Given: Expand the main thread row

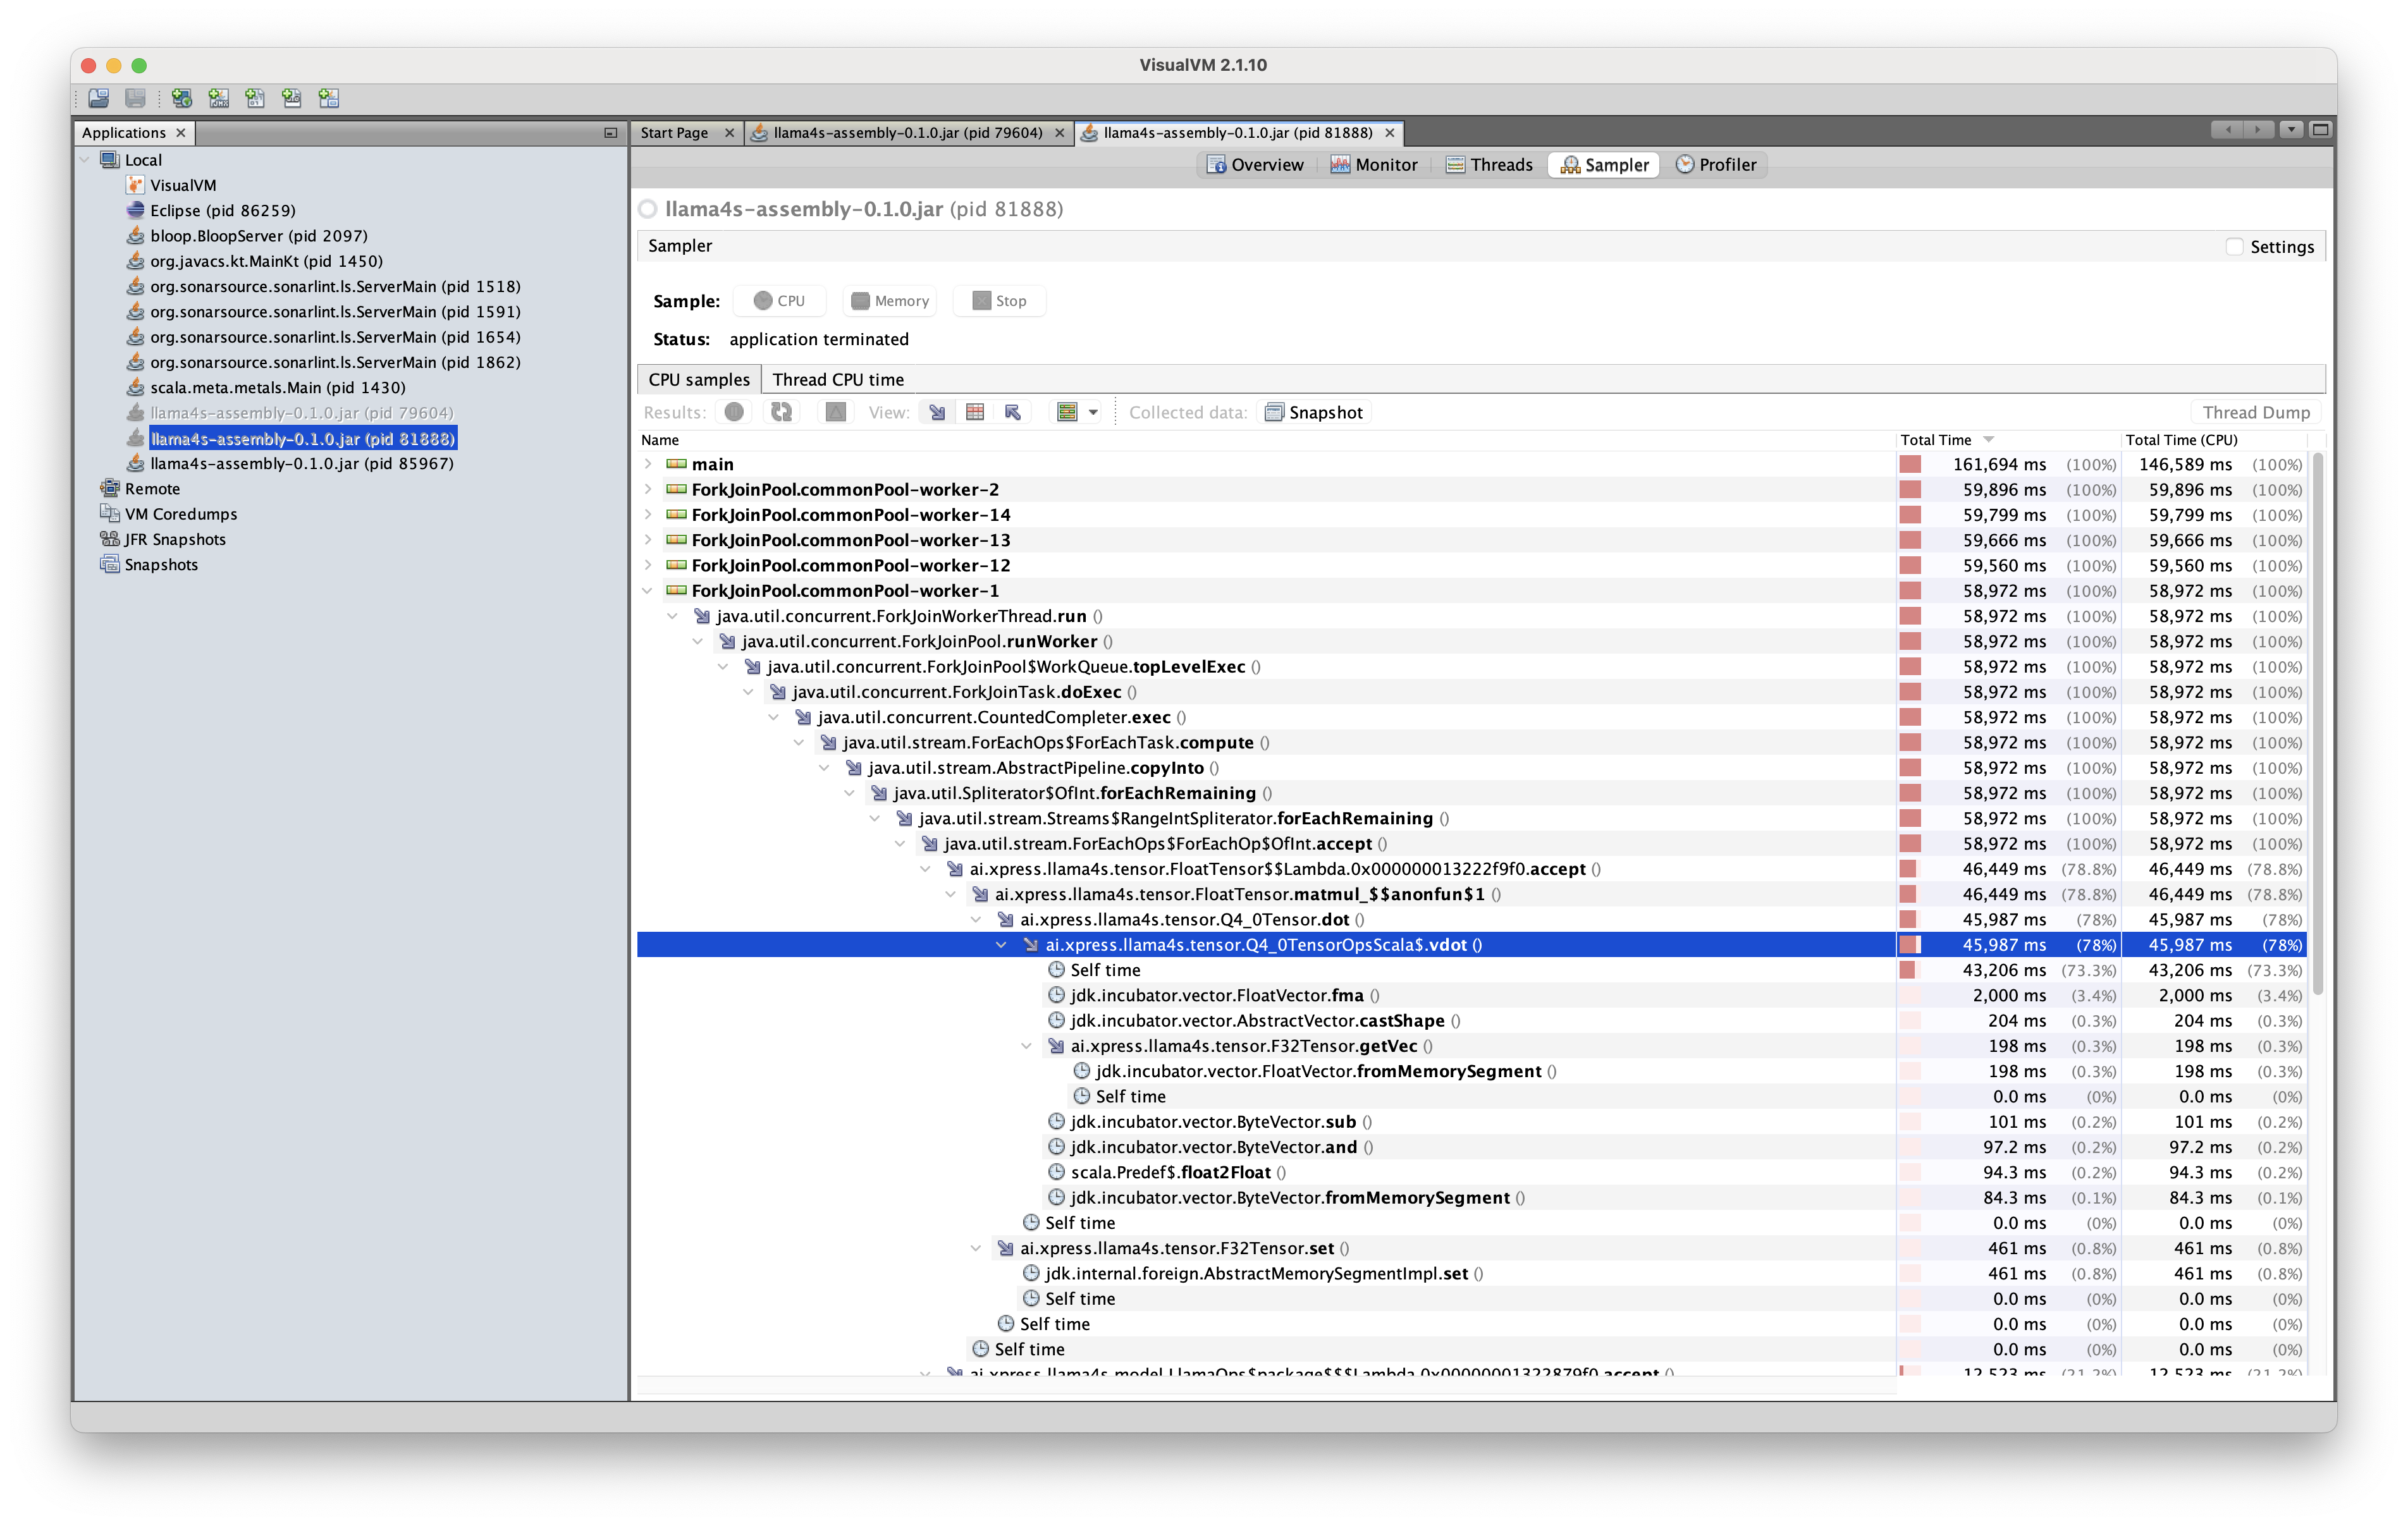Looking at the screenshot, I should 648,464.
